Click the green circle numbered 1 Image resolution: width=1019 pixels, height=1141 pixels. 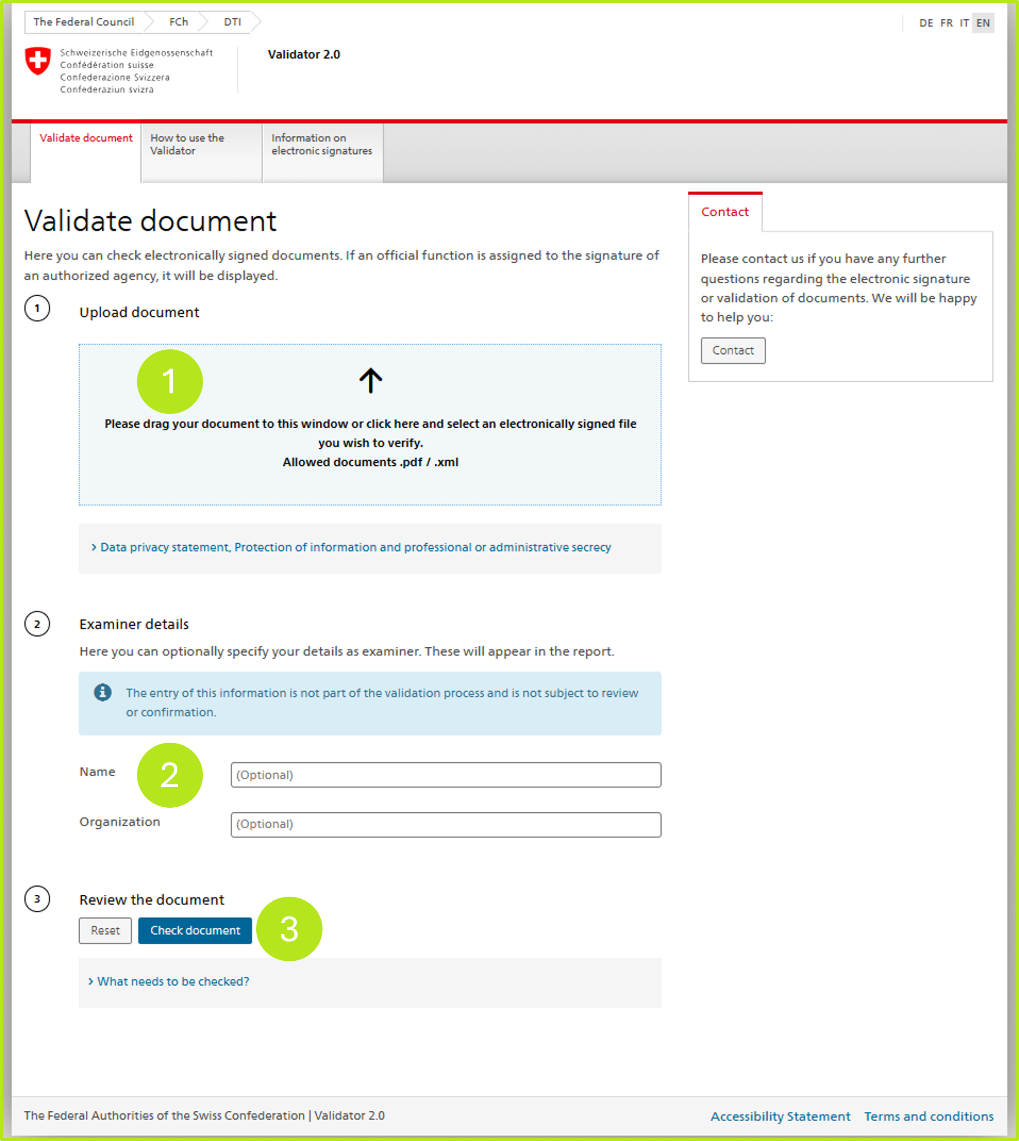tap(170, 381)
